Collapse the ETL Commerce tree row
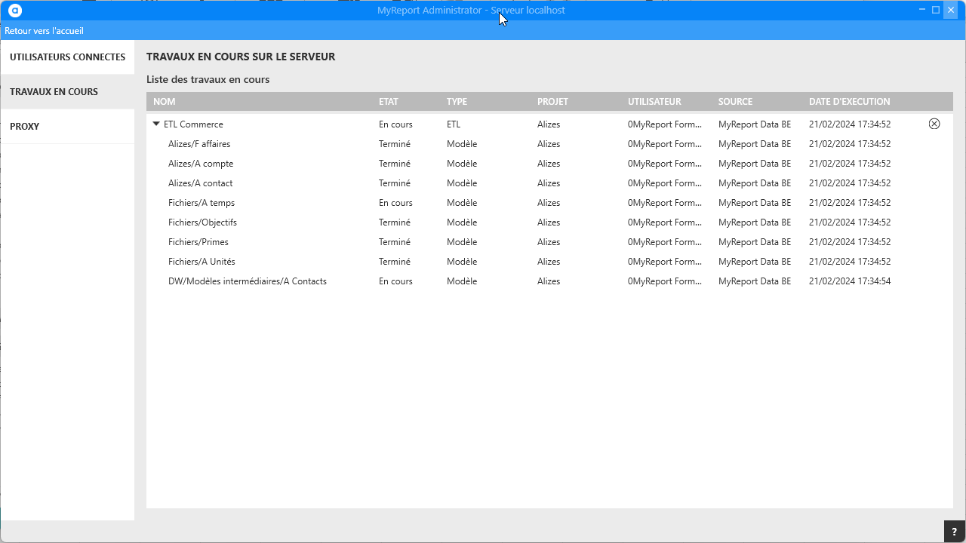Screen dimensions: 966x543 coord(156,124)
